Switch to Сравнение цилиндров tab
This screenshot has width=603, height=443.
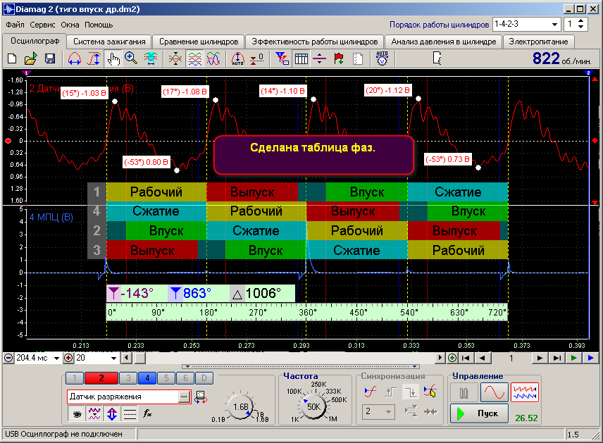(199, 42)
